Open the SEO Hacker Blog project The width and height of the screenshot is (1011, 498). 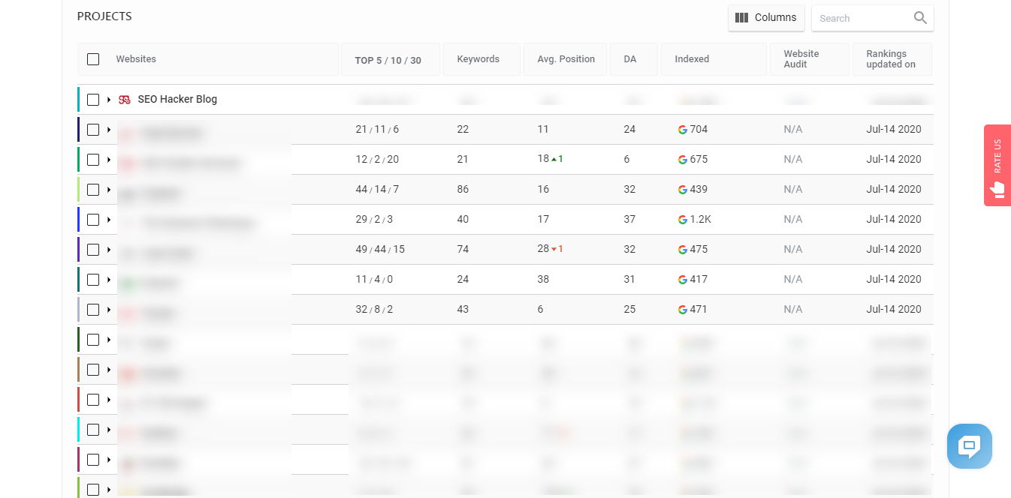coord(177,100)
